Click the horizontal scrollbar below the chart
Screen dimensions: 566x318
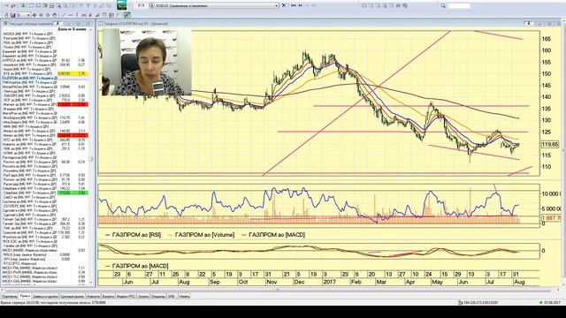point(278,290)
